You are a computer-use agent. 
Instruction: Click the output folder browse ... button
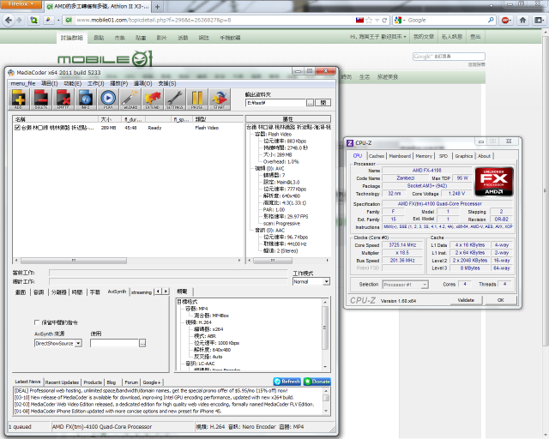point(311,103)
